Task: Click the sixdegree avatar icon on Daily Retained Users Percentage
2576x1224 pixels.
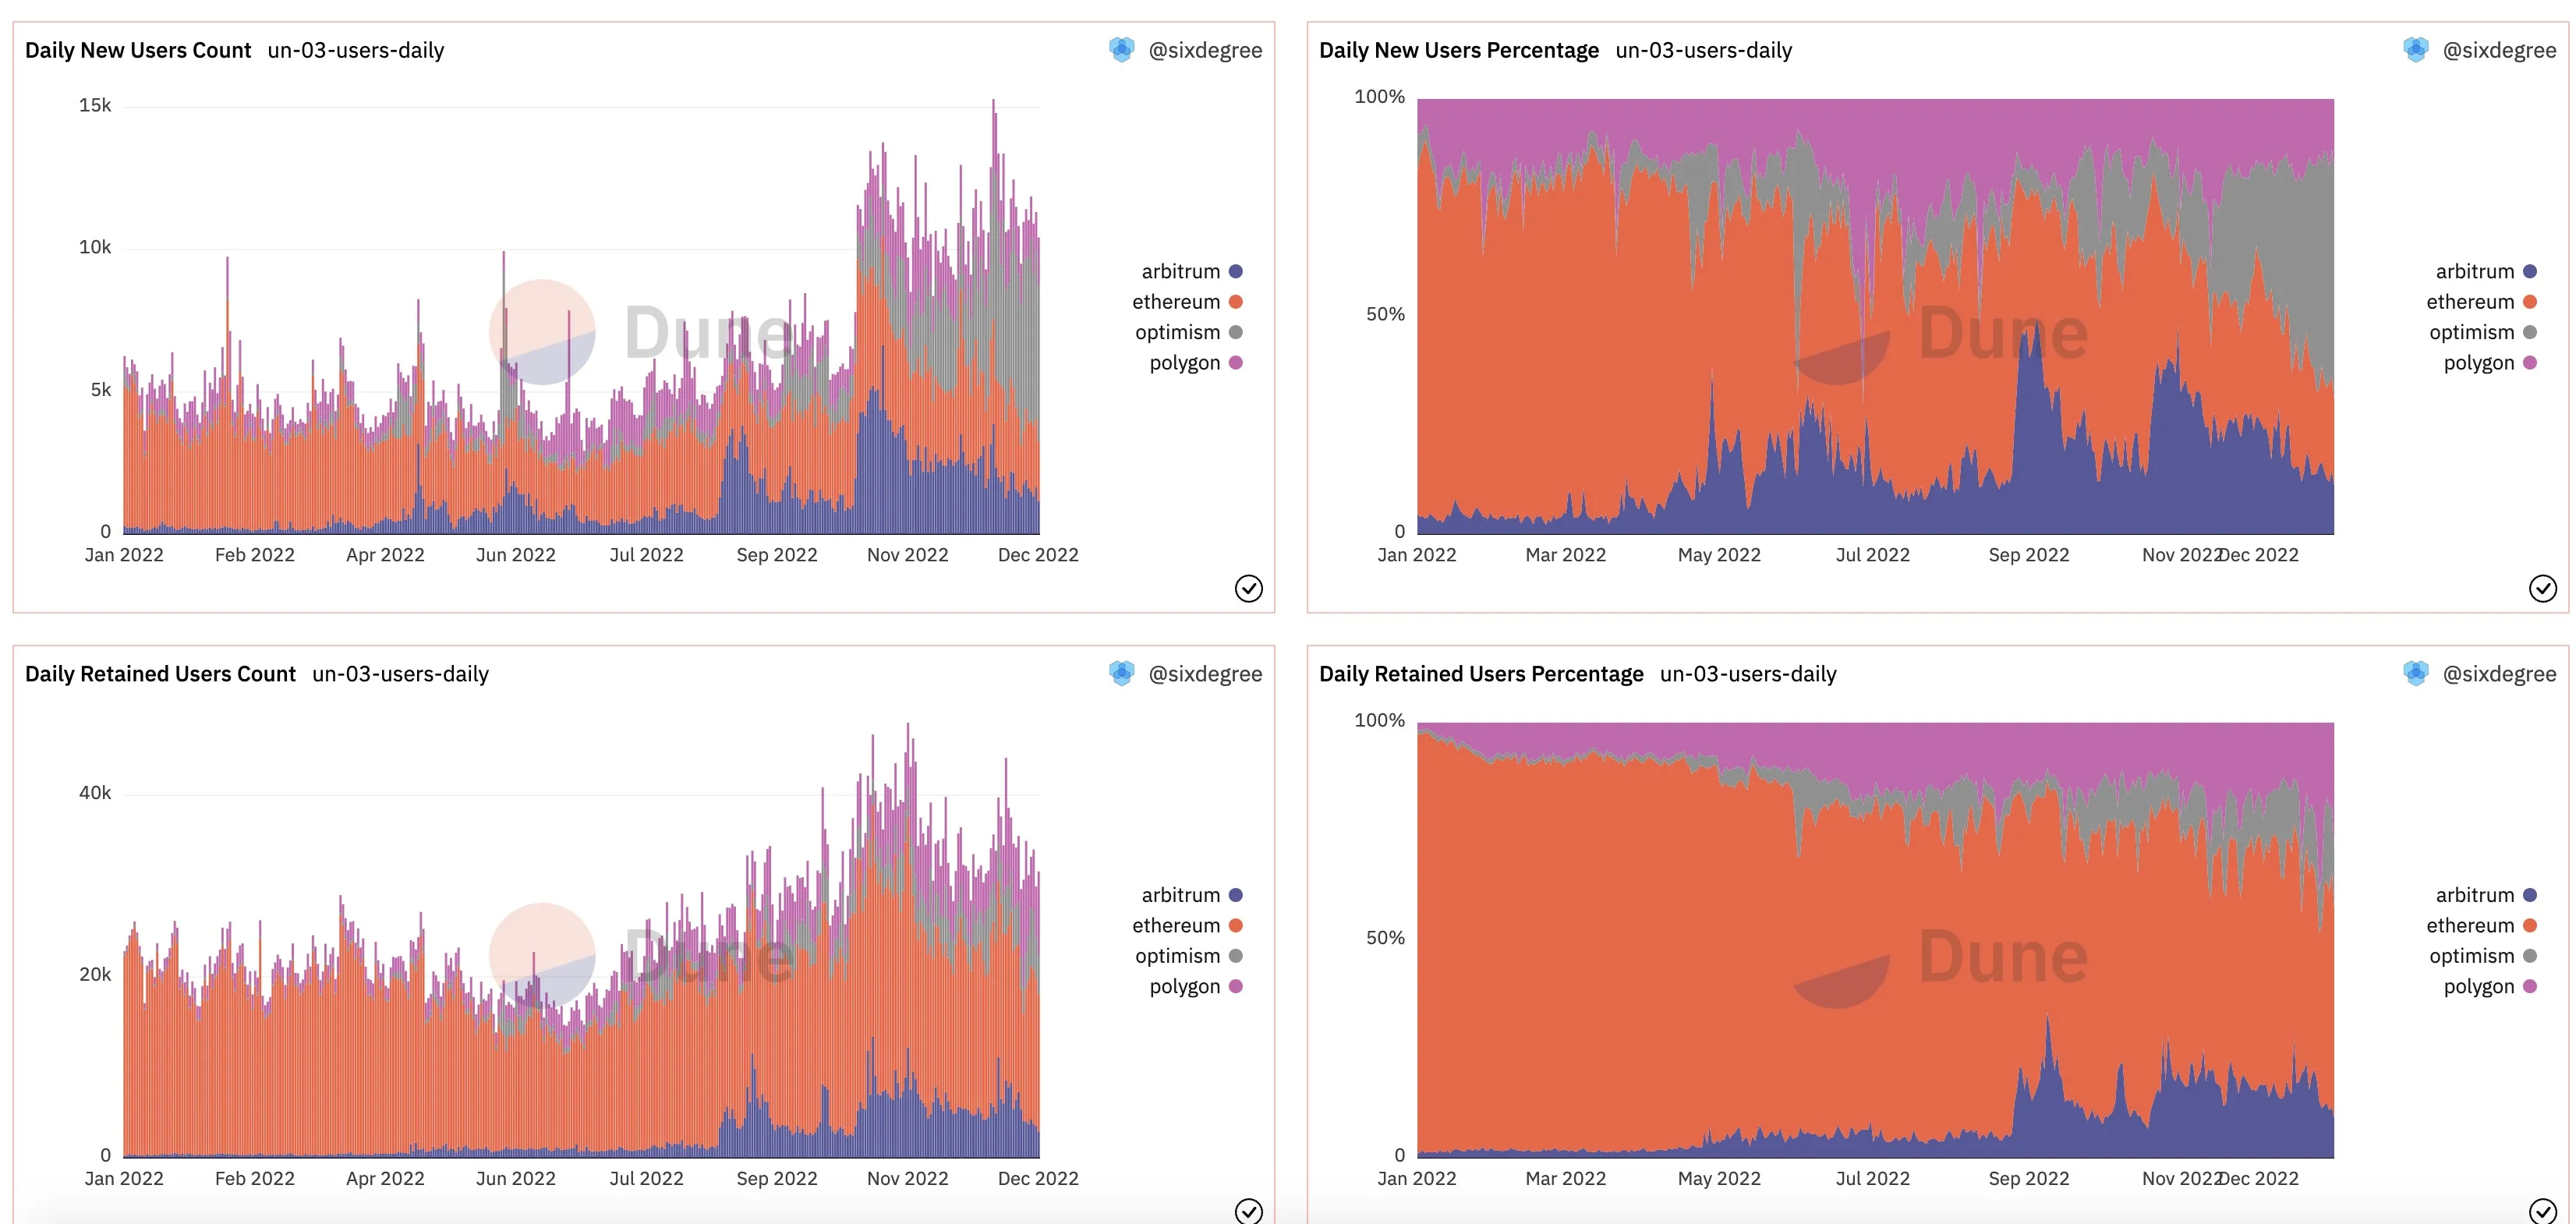Action: 2416,674
